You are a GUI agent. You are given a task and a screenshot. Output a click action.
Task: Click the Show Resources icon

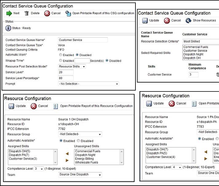(188, 21)
